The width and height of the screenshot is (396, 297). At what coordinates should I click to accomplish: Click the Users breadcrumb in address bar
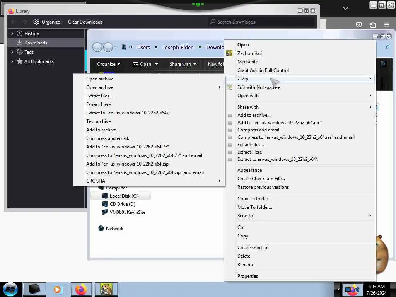pos(143,47)
